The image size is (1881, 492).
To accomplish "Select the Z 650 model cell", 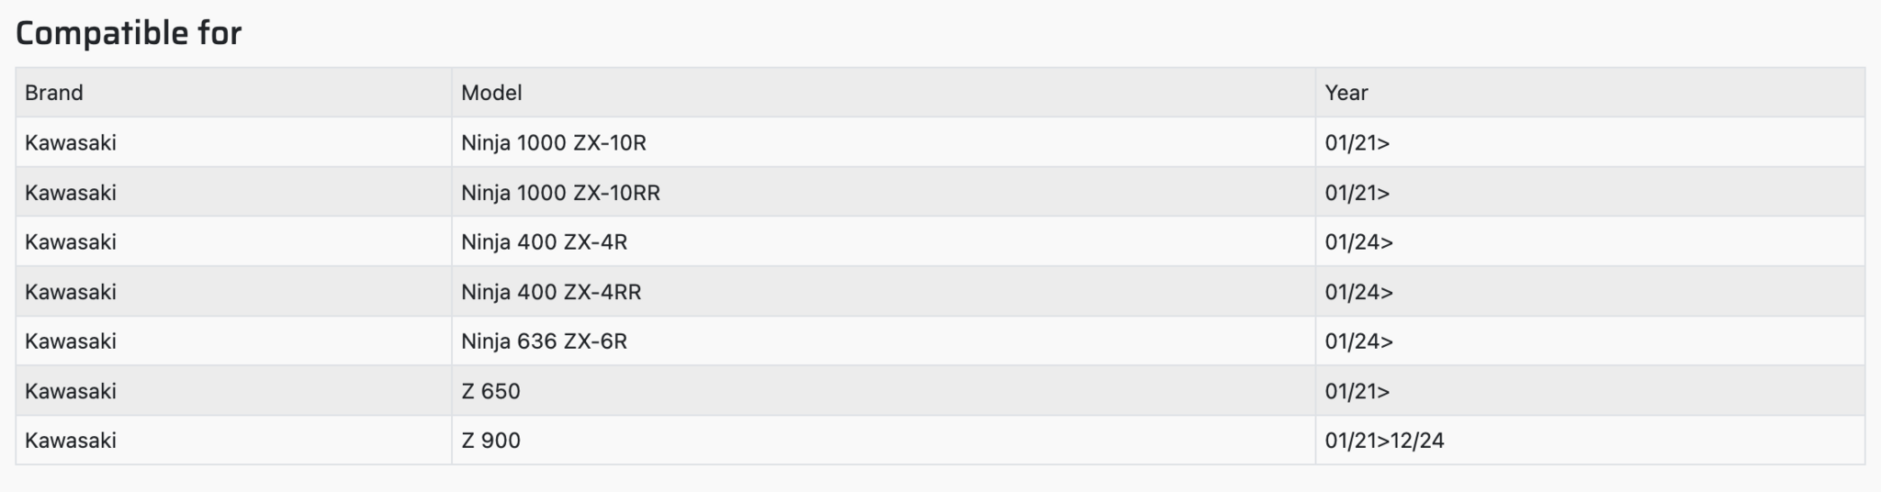I will (x=490, y=391).
